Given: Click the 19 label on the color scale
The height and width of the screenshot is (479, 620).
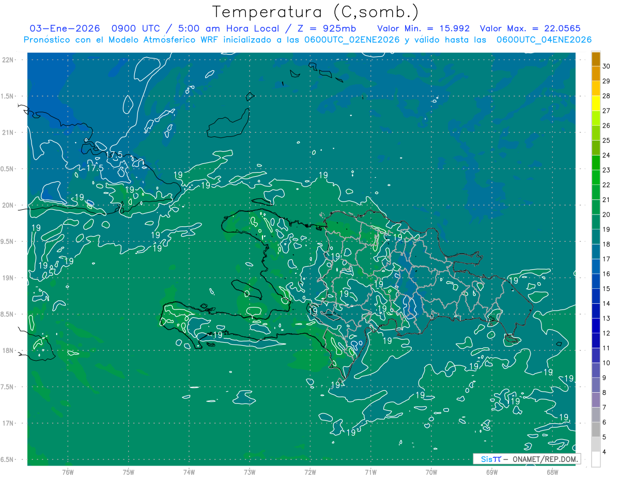Looking at the screenshot, I should pyautogui.click(x=606, y=229).
